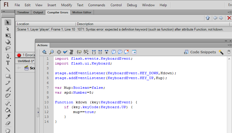The height and width of the screenshot is (133, 232).
Task: Select the 3D Rotation tool
Action: pos(8,42)
